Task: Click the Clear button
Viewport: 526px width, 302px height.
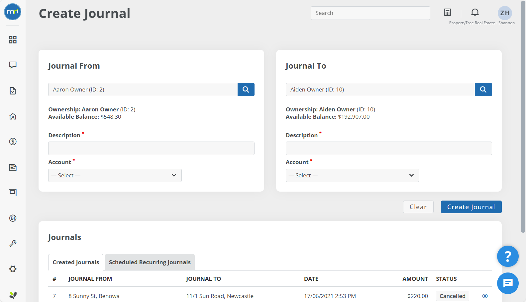Action: (x=418, y=207)
